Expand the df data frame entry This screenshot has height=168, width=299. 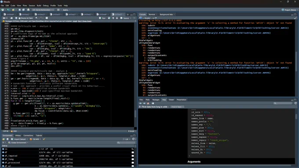click(3, 152)
